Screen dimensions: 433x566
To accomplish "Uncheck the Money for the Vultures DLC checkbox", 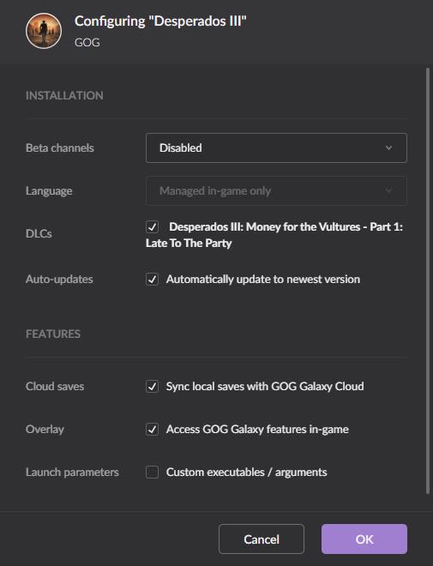I will click(153, 227).
